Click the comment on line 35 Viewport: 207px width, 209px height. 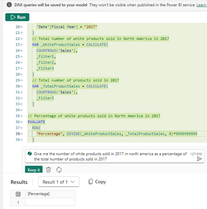[x=94, y=116]
